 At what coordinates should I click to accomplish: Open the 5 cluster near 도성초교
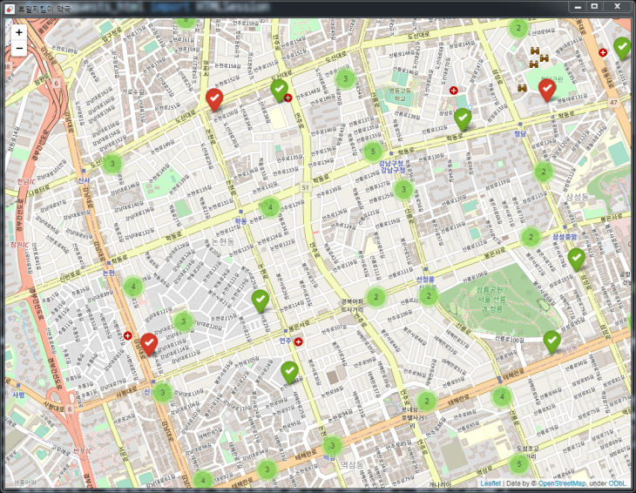point(519,463)
